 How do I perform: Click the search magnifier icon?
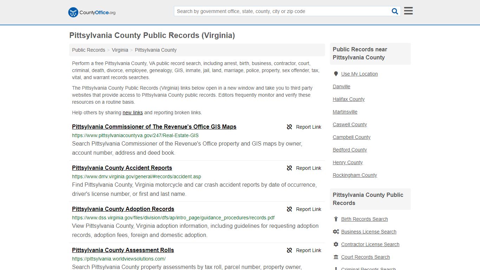(x=395, y=11)
